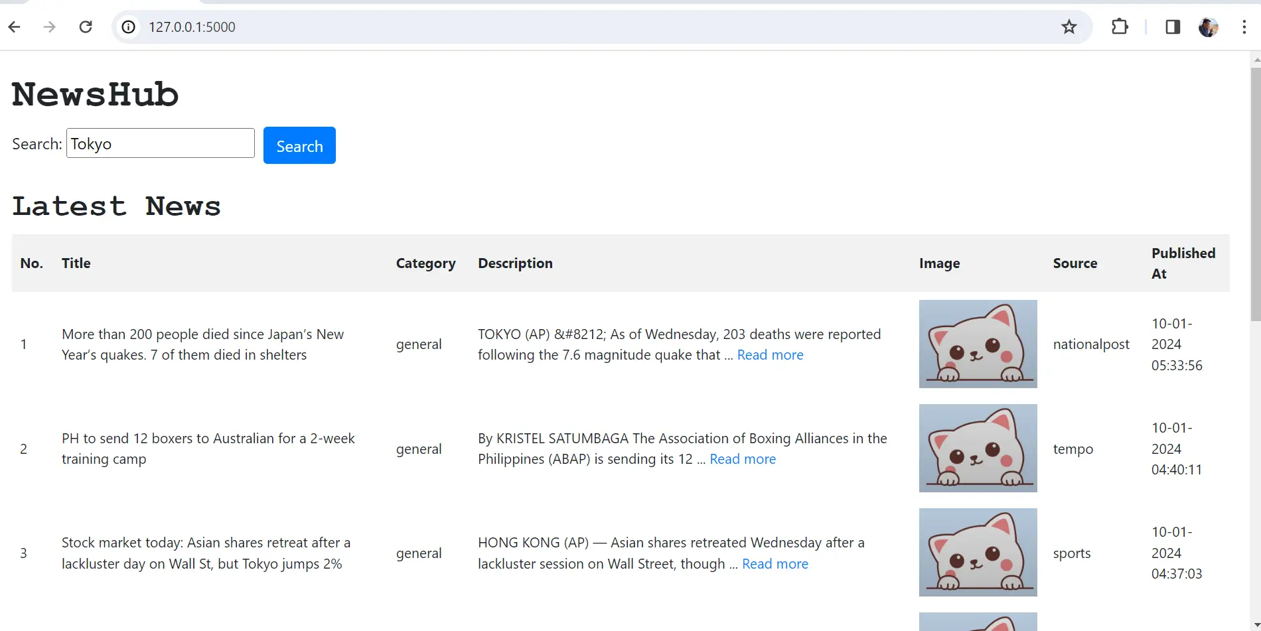Image resolution: width=1261 pixels, height=631 pixels.
Task: Click description starting By KRISTEL SATUMBAGA
Action: 682,449
